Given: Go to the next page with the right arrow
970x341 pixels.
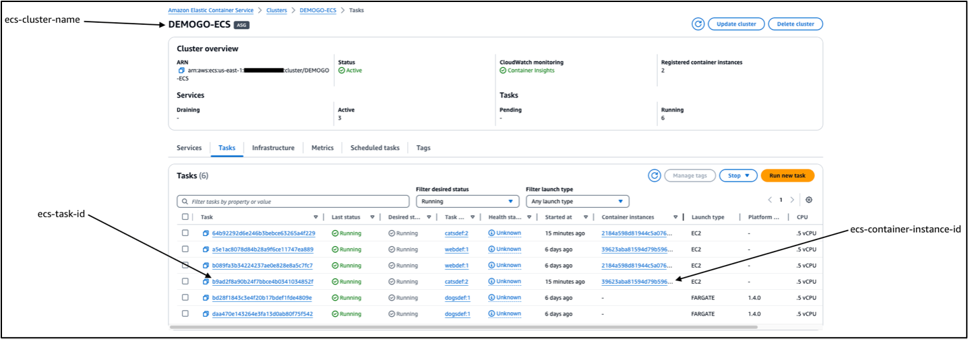Looking at the screenshot, I should pos(792,200).
